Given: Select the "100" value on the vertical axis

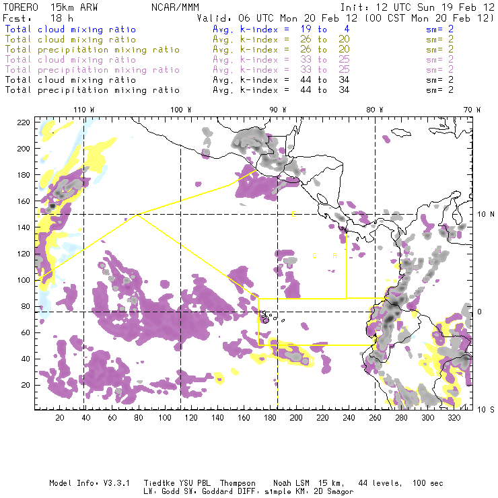Looking at the screenshot, I should pyautogui.click(x=24, y=280).
